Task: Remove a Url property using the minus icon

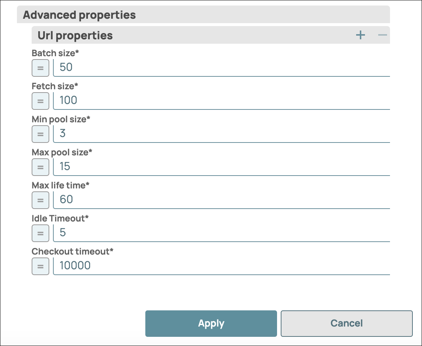Action: (x=382, y=35)
